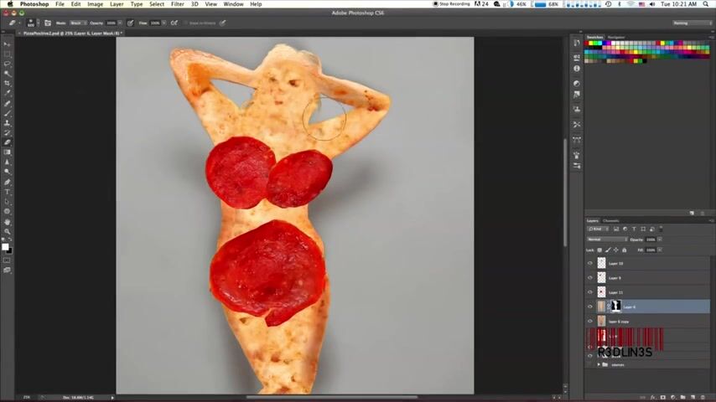This screenshot has width=716, height=402.
Task: Select the Move tool
Action: 8,44
